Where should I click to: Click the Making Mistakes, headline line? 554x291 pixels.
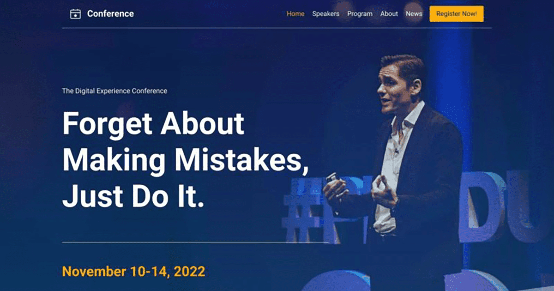click(186, 160)
